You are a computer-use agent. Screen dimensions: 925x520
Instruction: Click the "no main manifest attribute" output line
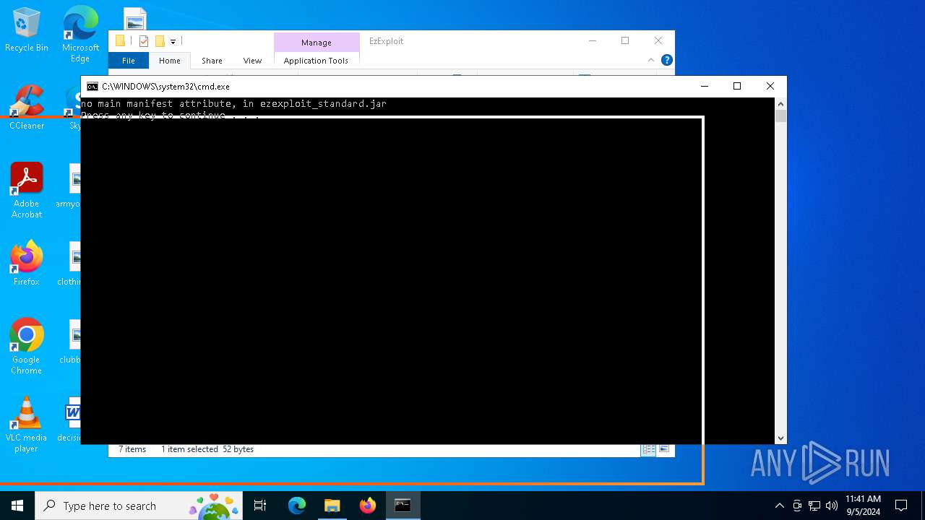click(233, 104)
